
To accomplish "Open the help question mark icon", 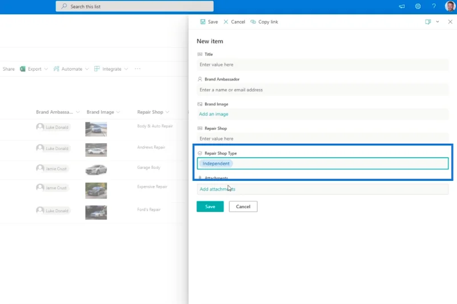I will click(434, 6).
